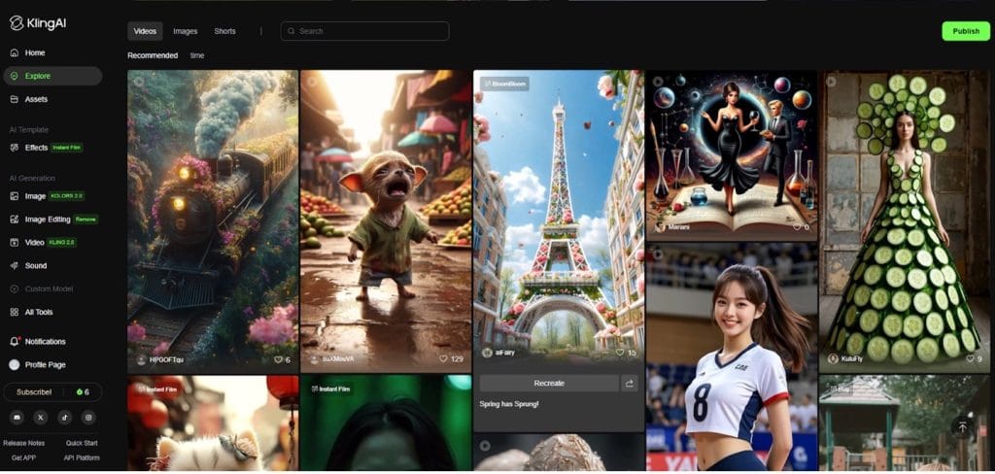
Task: Like the steam train video with heart
Action: 278,359
